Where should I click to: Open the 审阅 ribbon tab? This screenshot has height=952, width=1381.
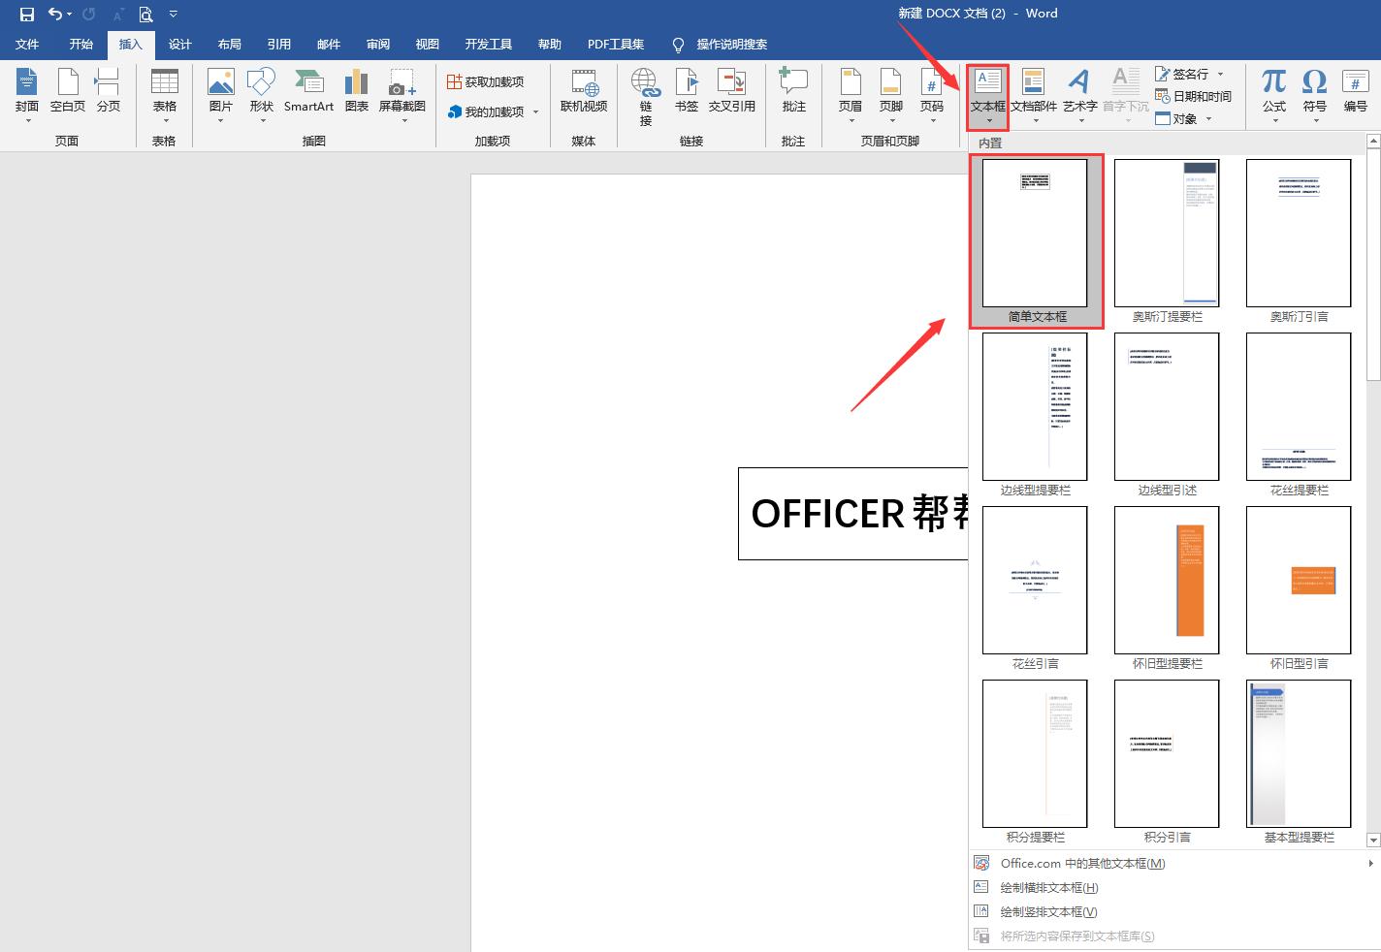377,44
